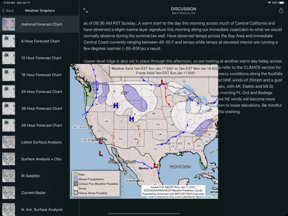
Task: Open 24 Hour Forecast Chart
Action: pyautogui.click(x=40, y=92)
